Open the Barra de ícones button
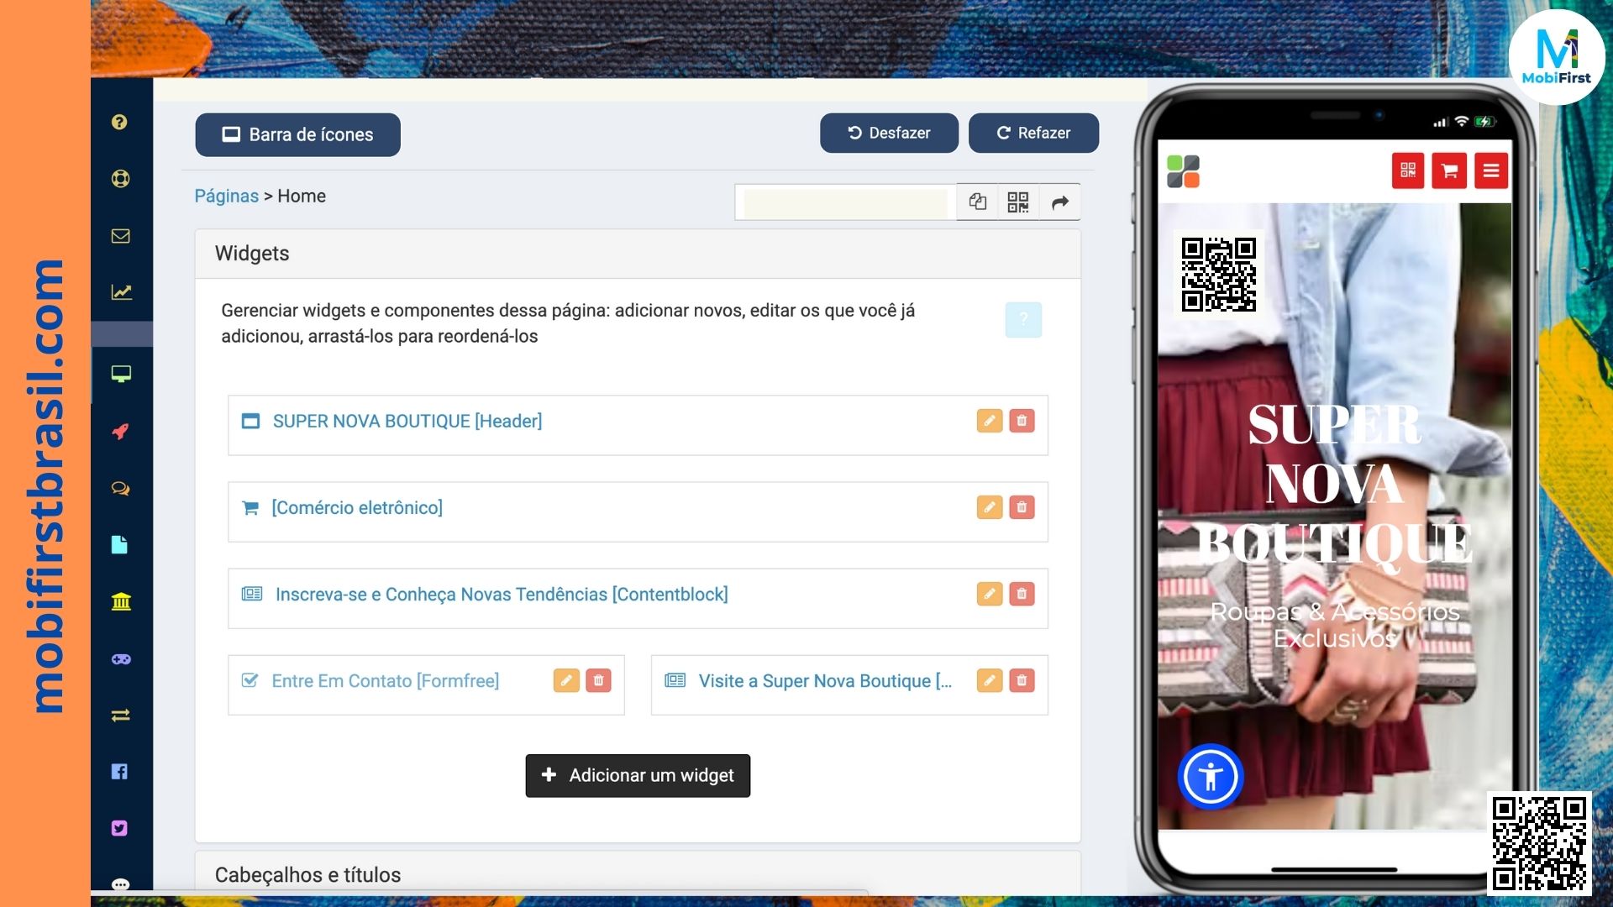Screen dimensions: 1613x907 (x=297, y=134)
